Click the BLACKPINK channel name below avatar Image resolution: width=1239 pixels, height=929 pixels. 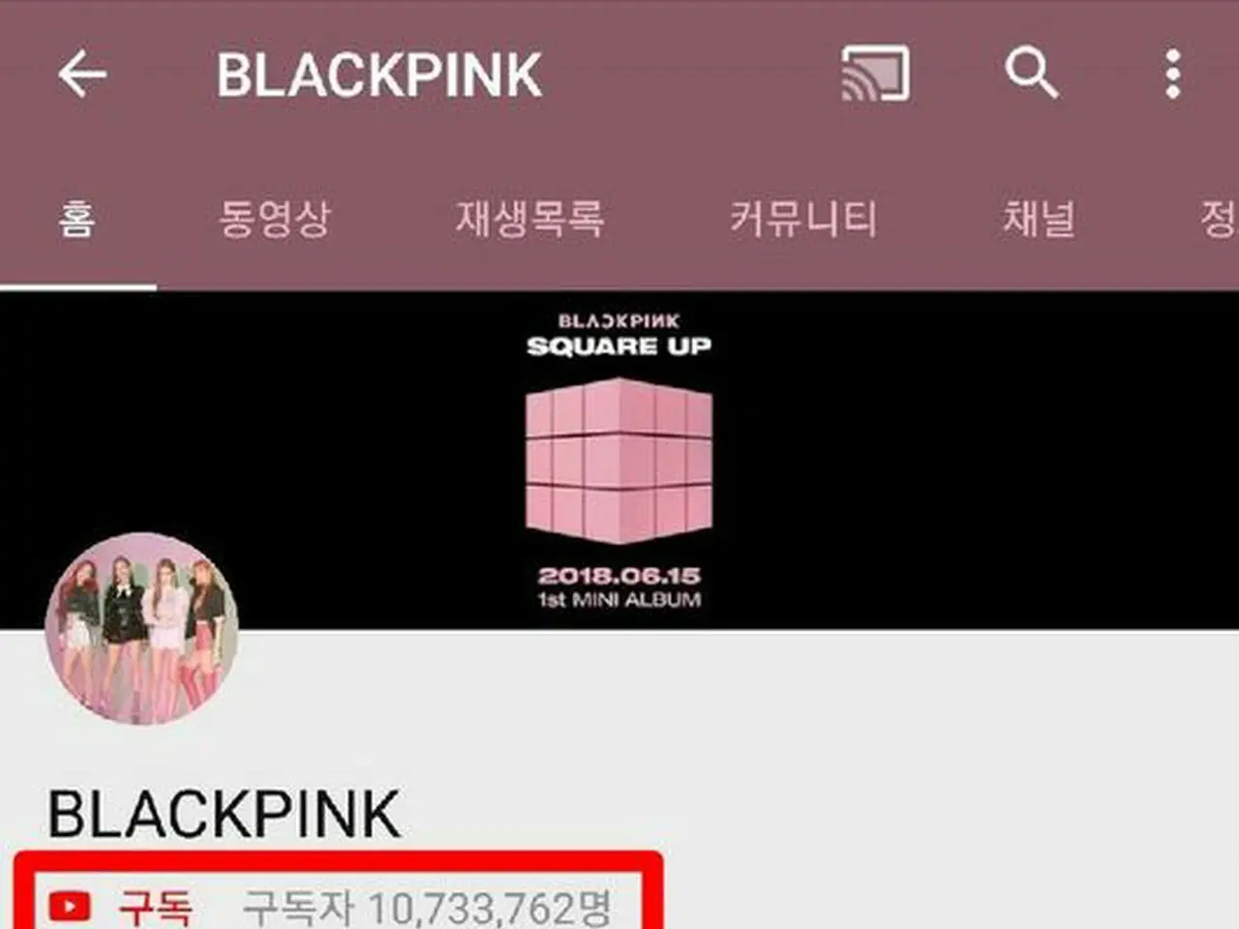coord(225,814)
